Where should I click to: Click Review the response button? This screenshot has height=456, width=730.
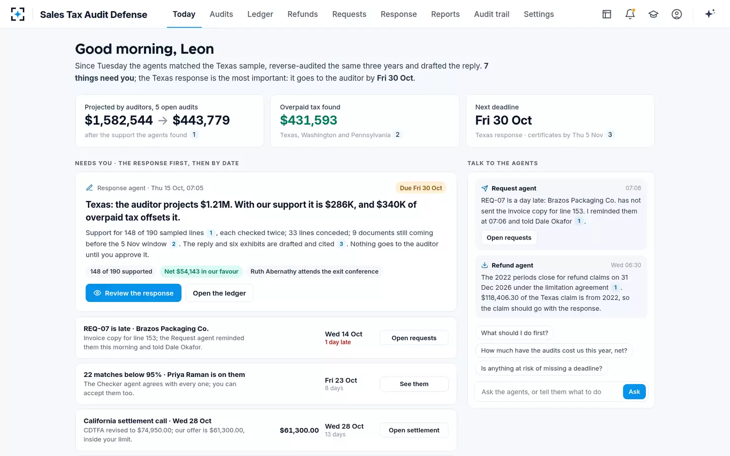click(x=133, y=293)
